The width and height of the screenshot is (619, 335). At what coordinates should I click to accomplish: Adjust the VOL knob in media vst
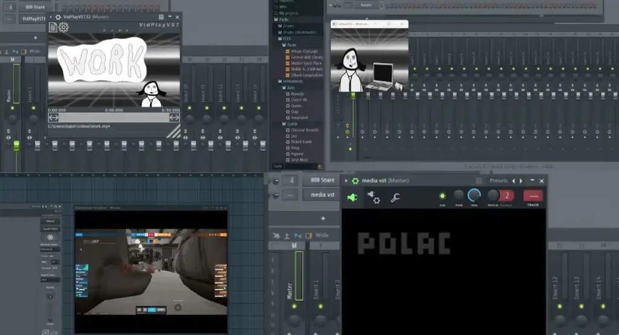click(474, 195)
